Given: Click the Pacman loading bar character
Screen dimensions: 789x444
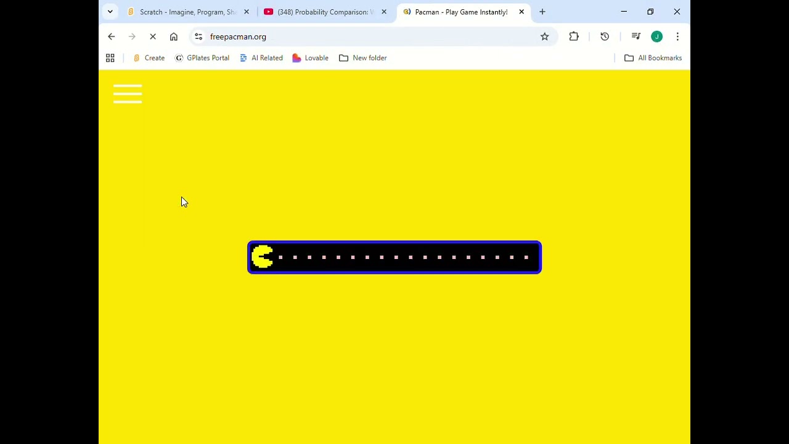Looking at the screenshot, I should coord(263,257).
